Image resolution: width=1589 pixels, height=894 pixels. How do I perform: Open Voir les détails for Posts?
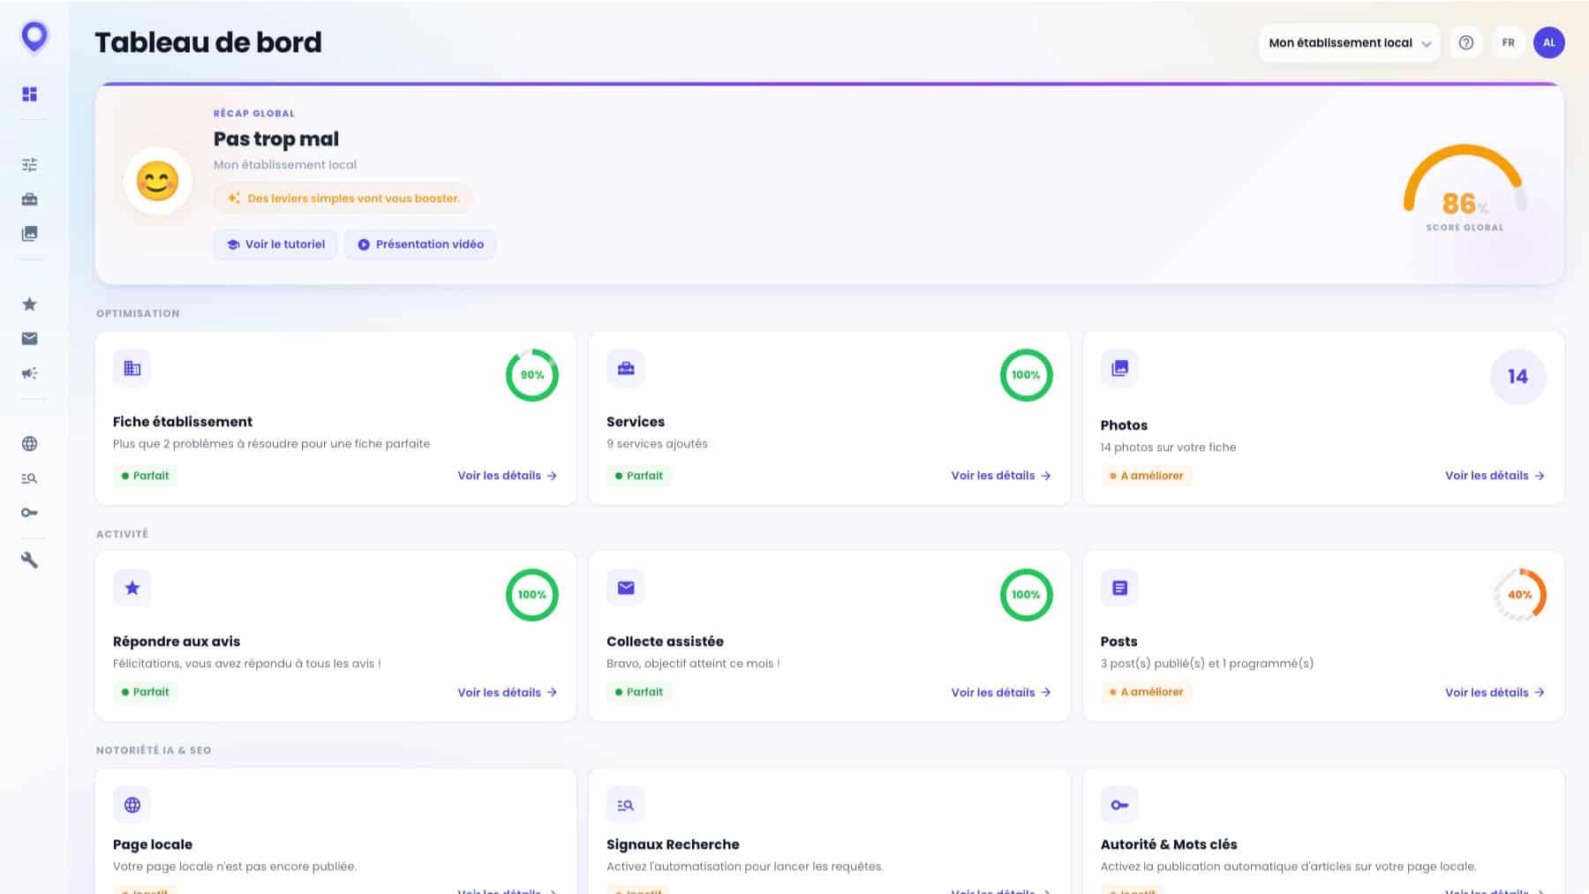coord(1495,693)
